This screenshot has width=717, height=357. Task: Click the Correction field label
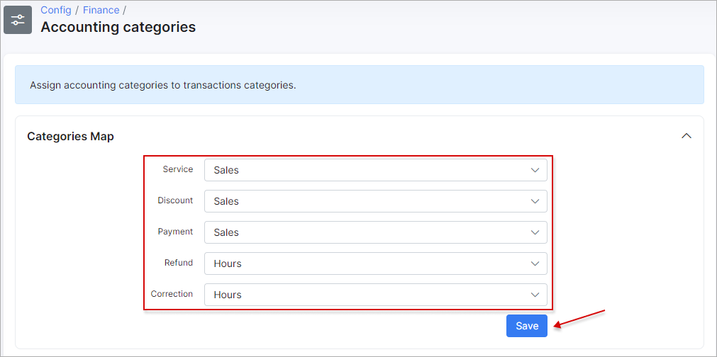[x=172, y=294]
